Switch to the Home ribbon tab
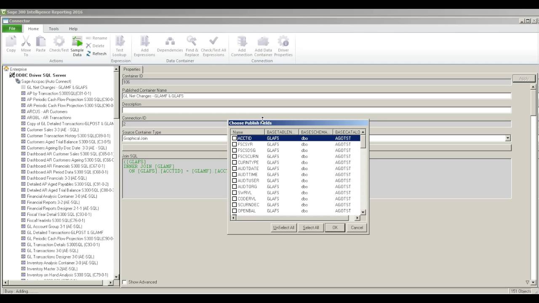The width and height of the screenshot is (539, 303). (x=33, y=29)
